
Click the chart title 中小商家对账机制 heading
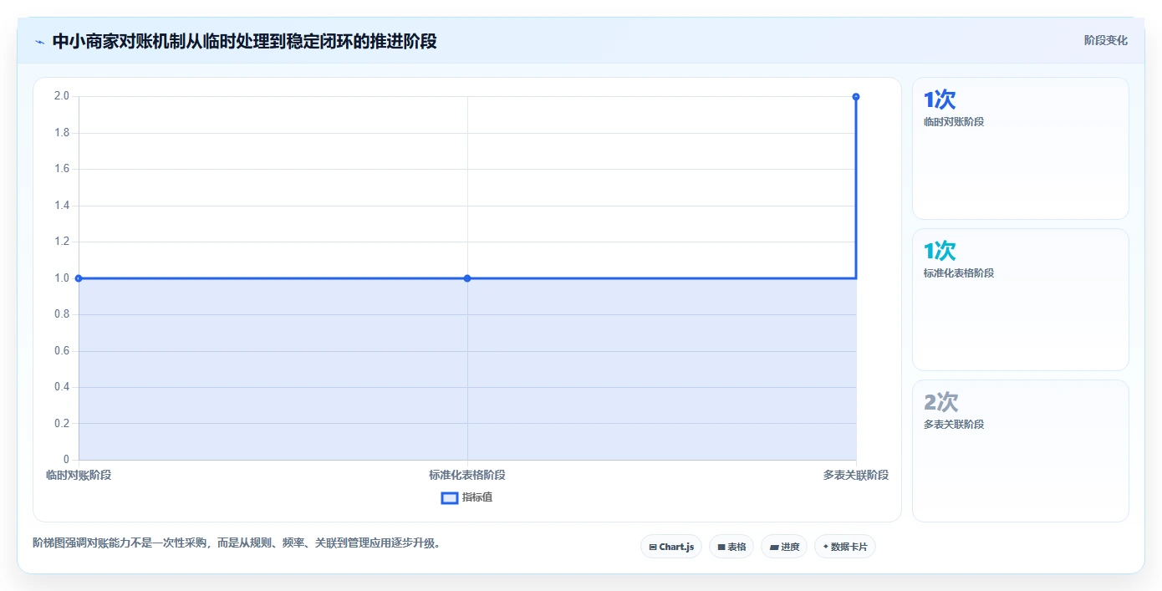(x=244, y=41)
